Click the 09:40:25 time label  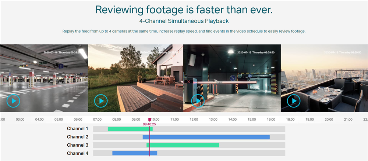(x=149, y=124)
